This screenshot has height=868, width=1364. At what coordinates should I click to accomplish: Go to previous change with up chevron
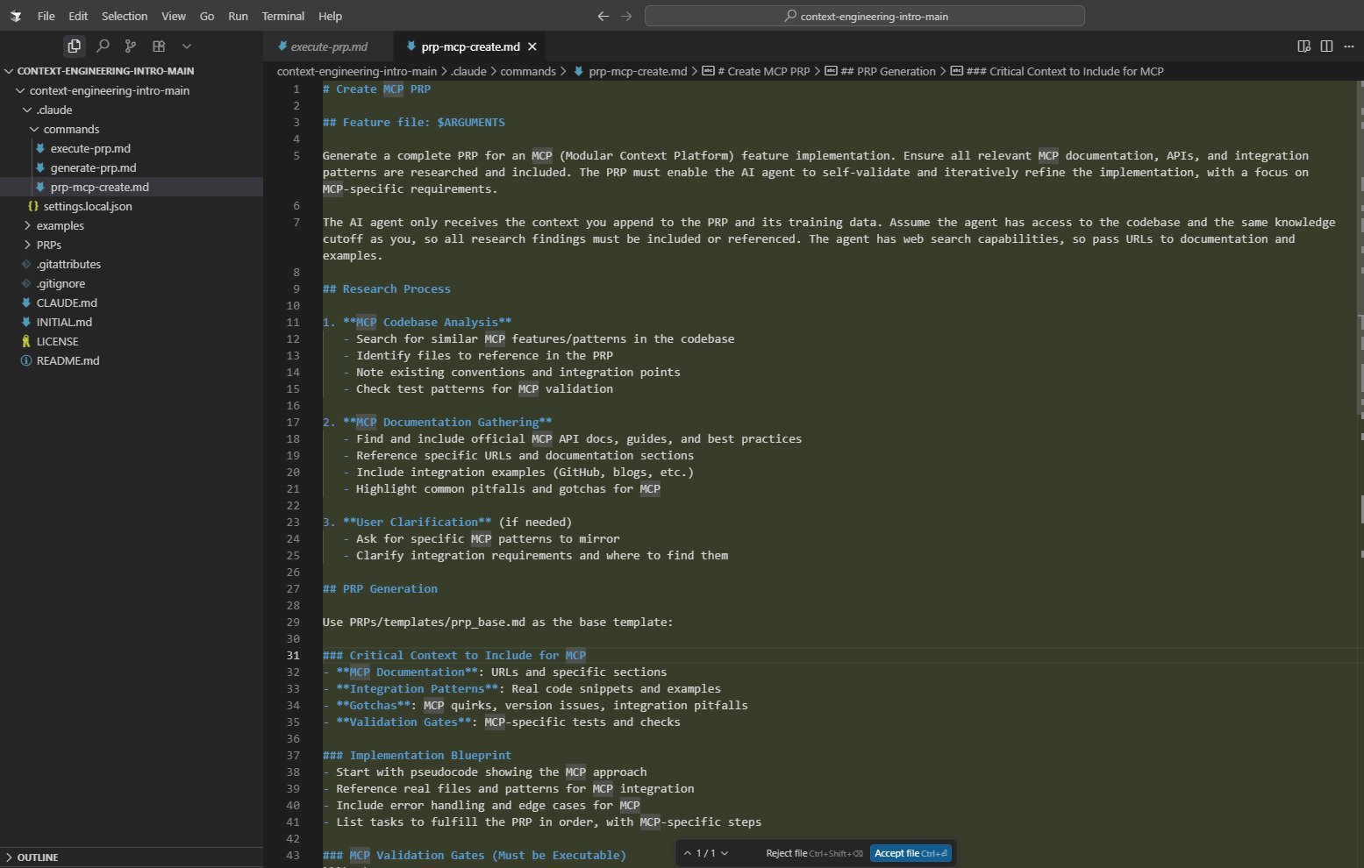[x=688, y=853]
